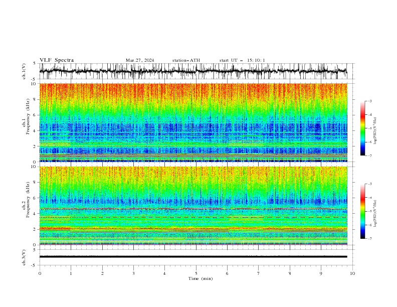Screen dimensions: 397x307
Task: Click time axis tick label "5"
Action: click(196, 273)
